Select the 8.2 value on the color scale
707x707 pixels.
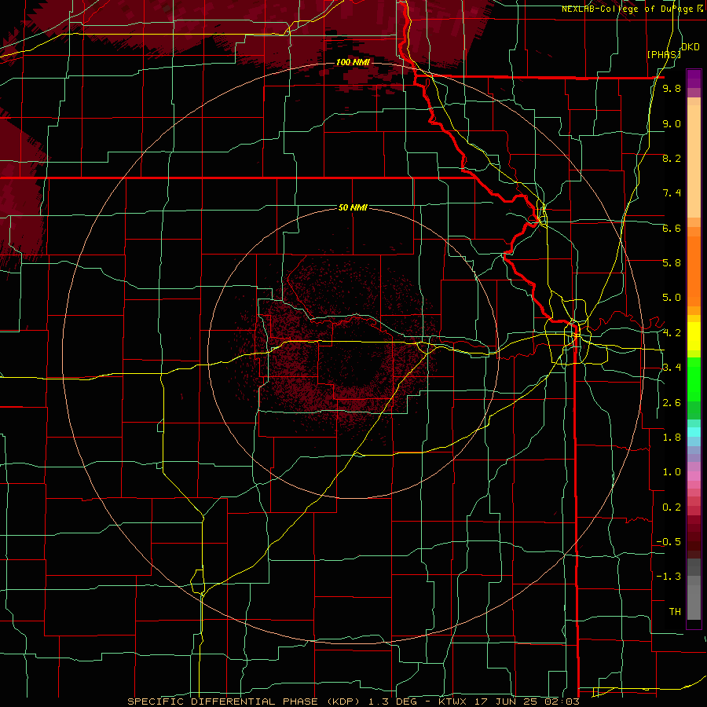[x=672, y=158]
